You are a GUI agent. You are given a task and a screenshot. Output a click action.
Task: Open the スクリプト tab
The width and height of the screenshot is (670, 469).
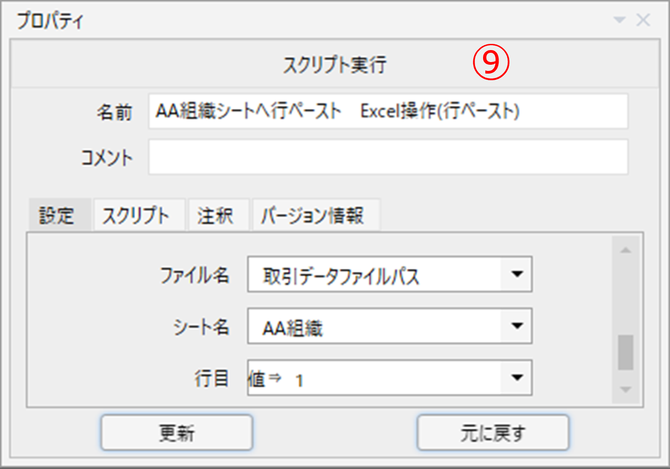click(136, 215)
